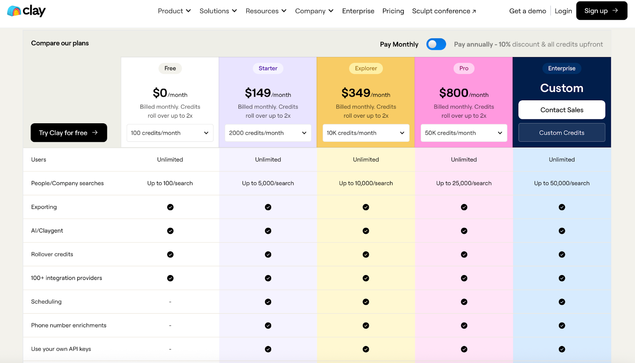Click Scheduling checkmark in Enterprise column
635x363 pixels.
point(562,302)
